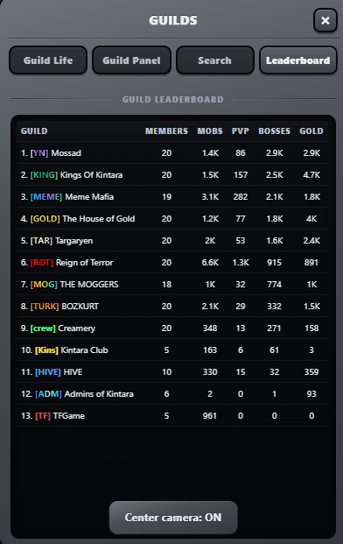
Task: Go to the Search tab
Action: pos(214,60)
